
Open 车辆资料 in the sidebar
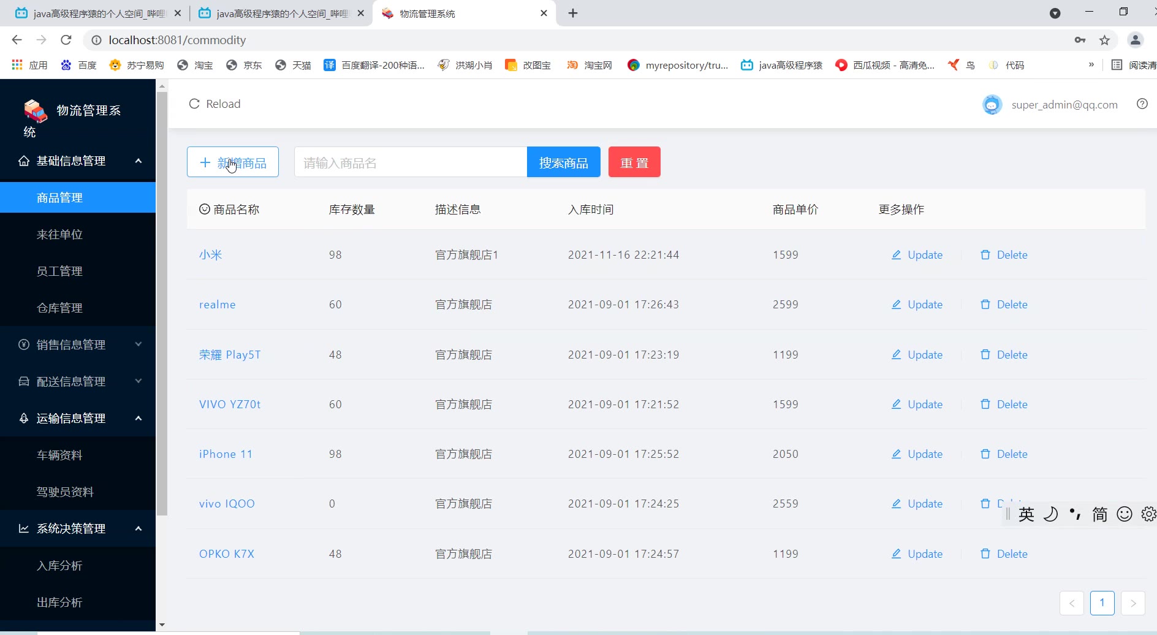click(59, 455)
